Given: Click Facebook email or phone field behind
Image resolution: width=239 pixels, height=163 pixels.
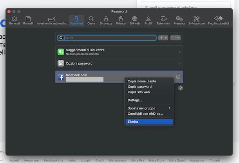Looking at the screenshot, I should pyautogui.click(x=186, y=5).
